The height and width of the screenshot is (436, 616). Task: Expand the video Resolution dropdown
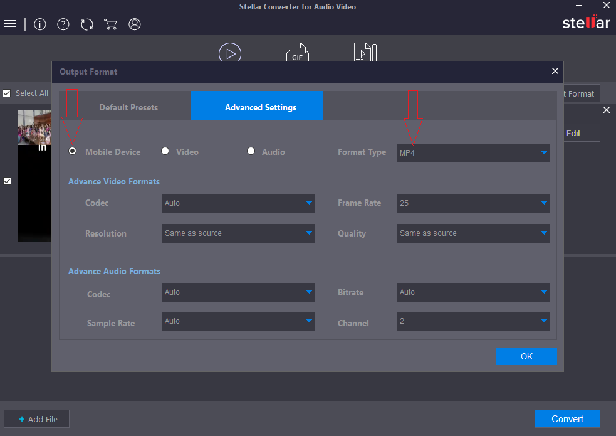click(238, 233)
